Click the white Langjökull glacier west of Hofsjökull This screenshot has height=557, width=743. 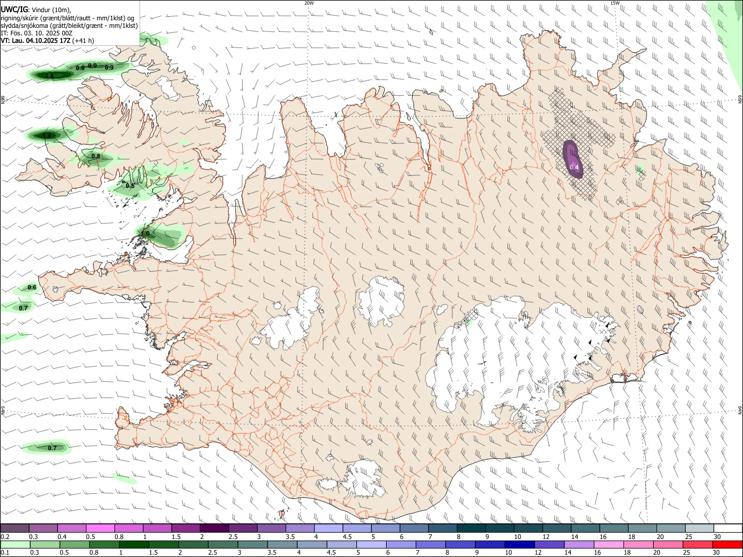click(293, 322)
